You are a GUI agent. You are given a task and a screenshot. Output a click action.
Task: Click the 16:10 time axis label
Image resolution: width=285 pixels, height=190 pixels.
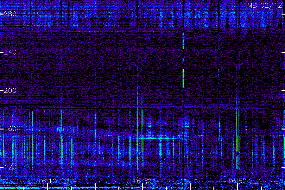(x=47, y=181)
